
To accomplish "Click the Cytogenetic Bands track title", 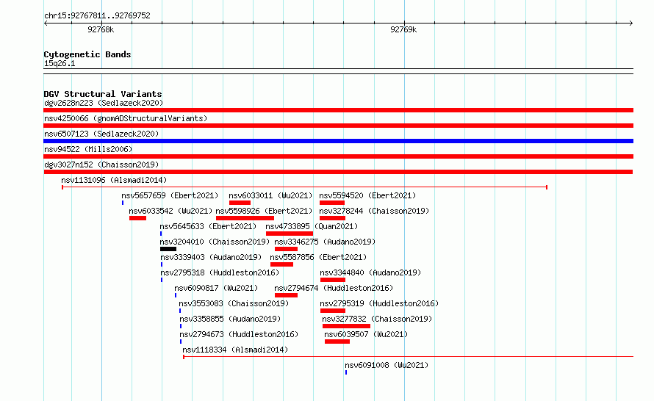I will pyautogui.click(x=87, y=54).
